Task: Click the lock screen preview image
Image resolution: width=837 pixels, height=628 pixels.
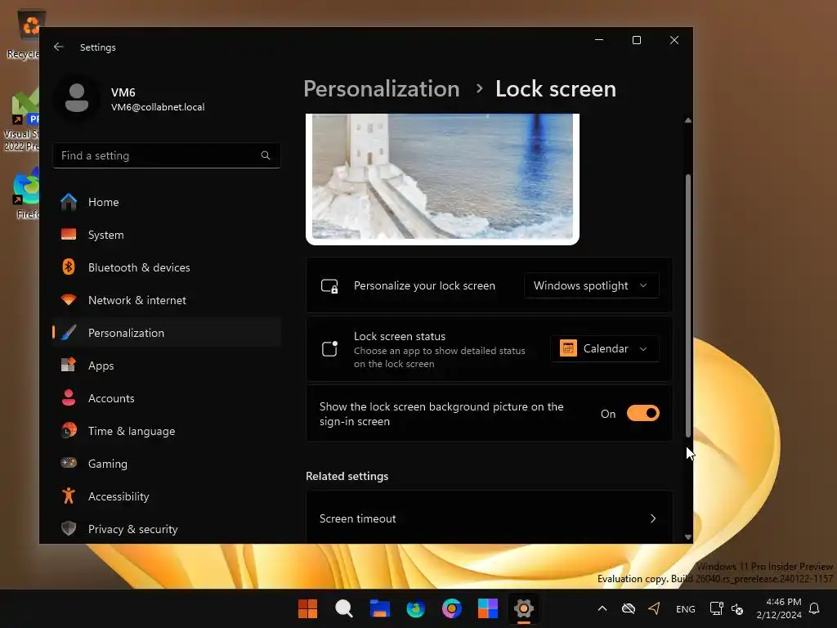Action: coord(442,179)
